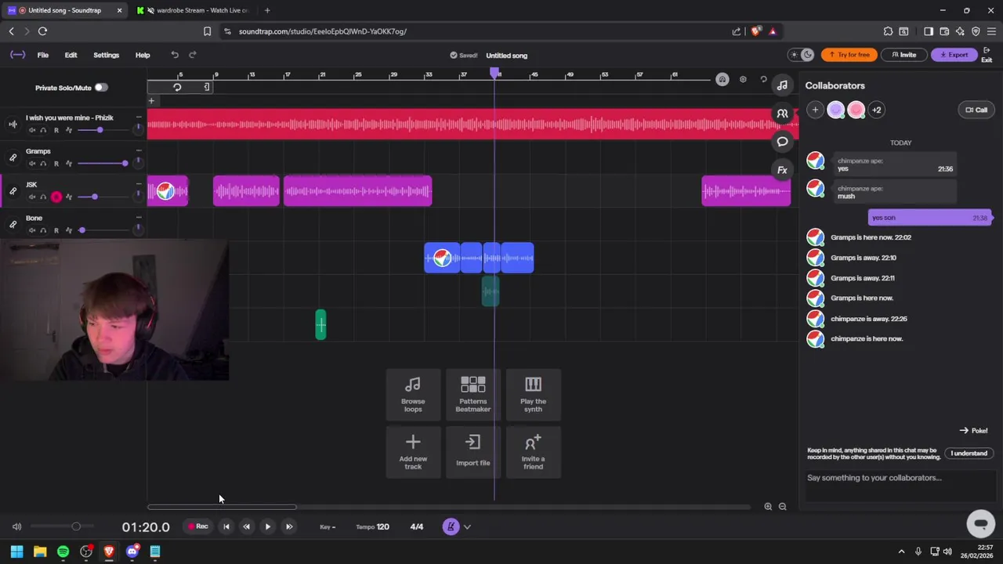Arm recording on the Gramps track
This screenshot has width=1003, height=564.
pos(56,163)
